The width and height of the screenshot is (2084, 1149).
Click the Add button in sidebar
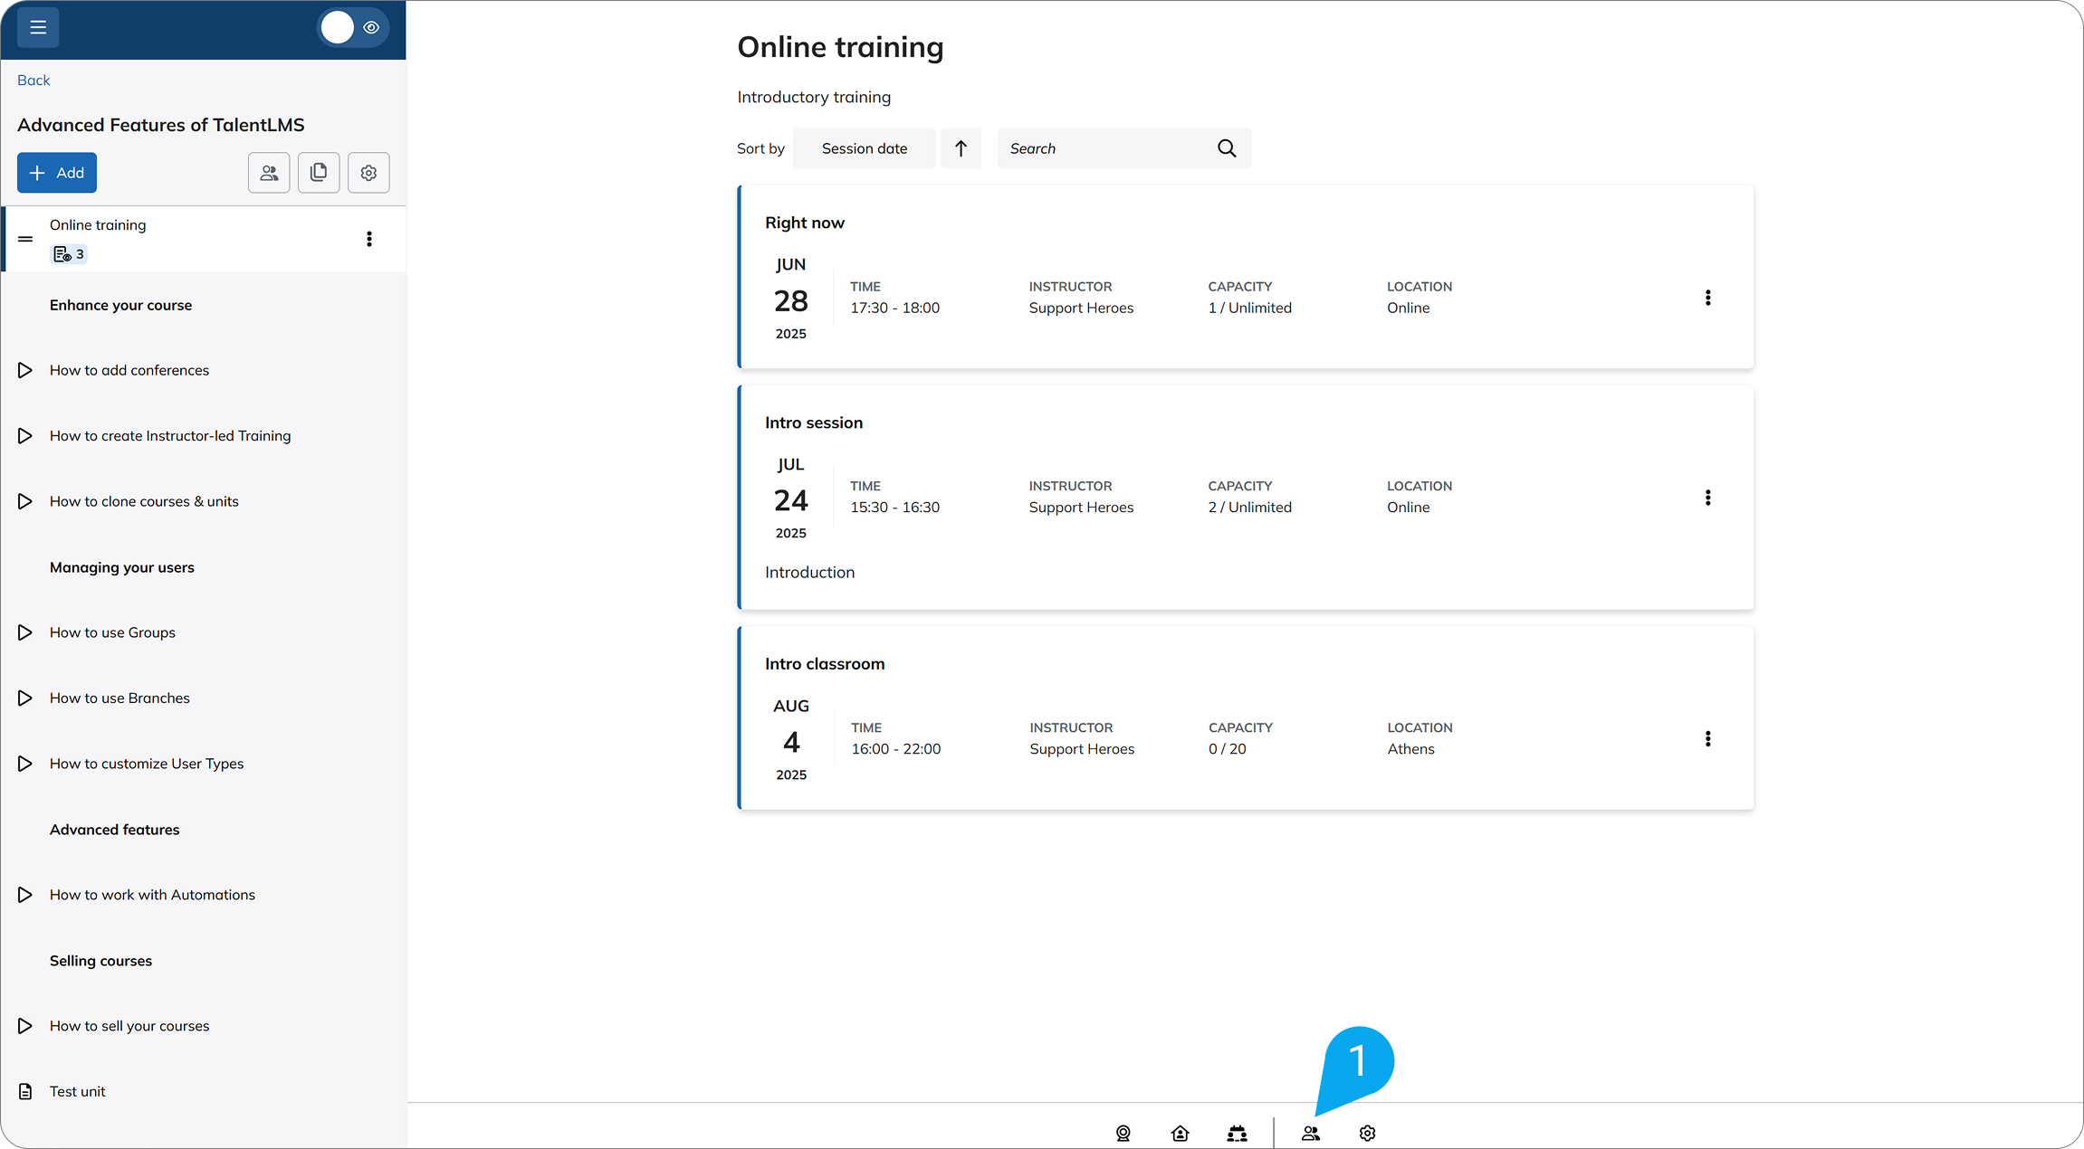[57, 173]
